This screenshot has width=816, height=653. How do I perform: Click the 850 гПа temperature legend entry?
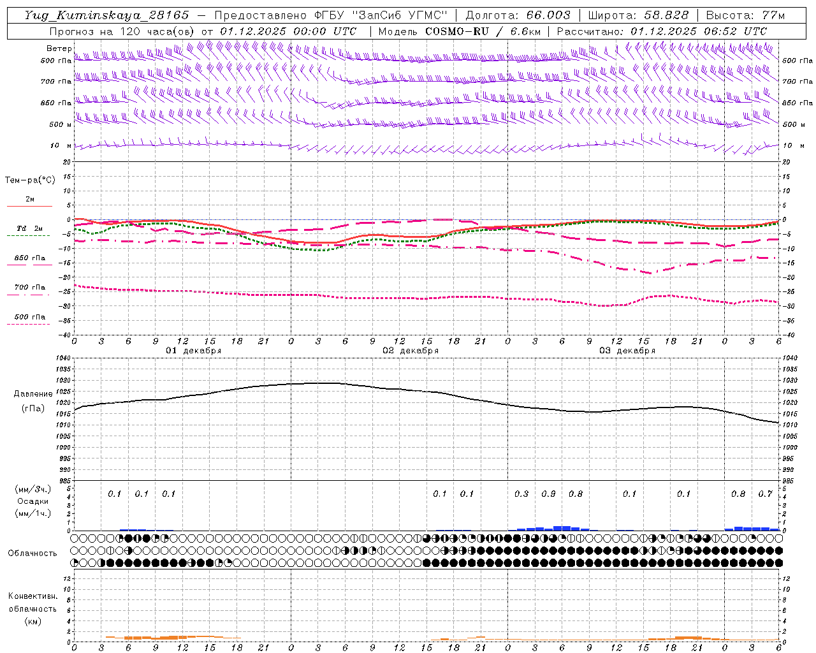[29, 258]
